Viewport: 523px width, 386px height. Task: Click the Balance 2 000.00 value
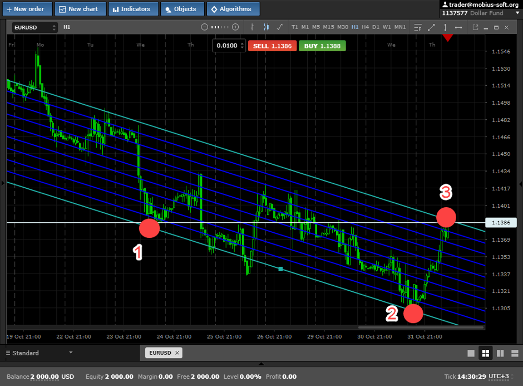[45, 377]
